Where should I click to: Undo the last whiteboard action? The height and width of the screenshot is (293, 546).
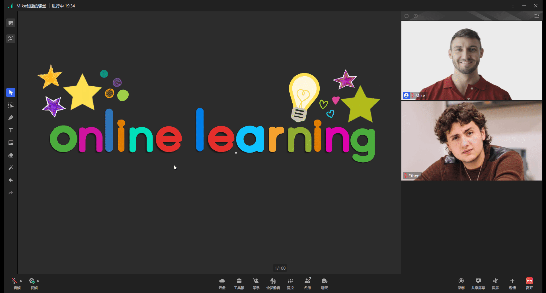point(11,180)
